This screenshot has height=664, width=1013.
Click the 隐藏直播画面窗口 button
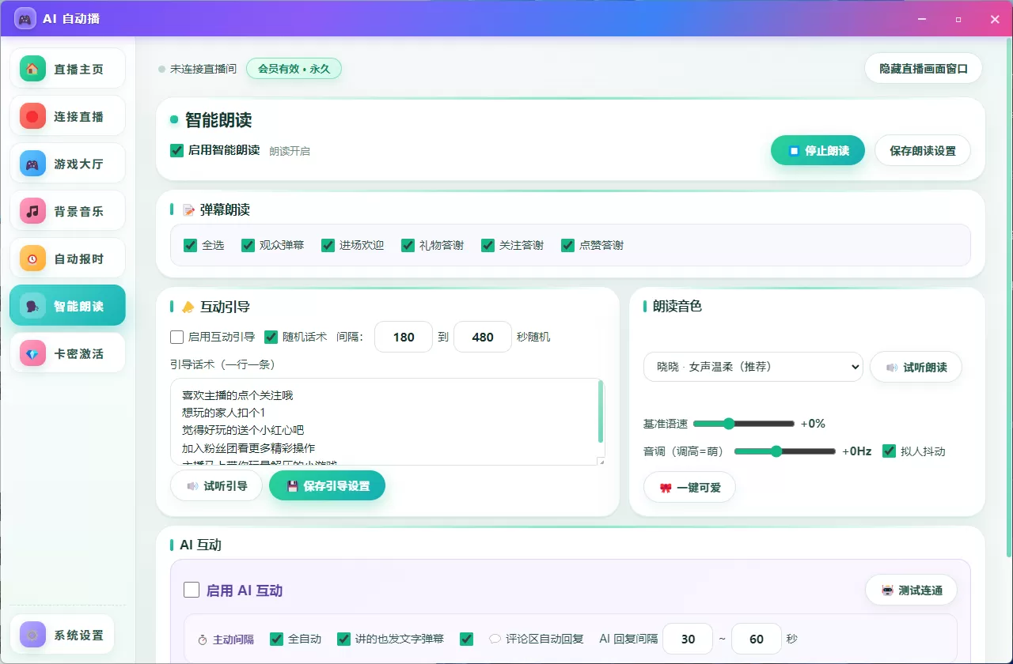[x=924, y=69]
